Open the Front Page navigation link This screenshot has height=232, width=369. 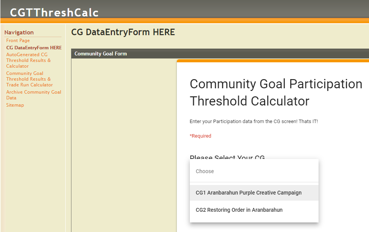18,41
